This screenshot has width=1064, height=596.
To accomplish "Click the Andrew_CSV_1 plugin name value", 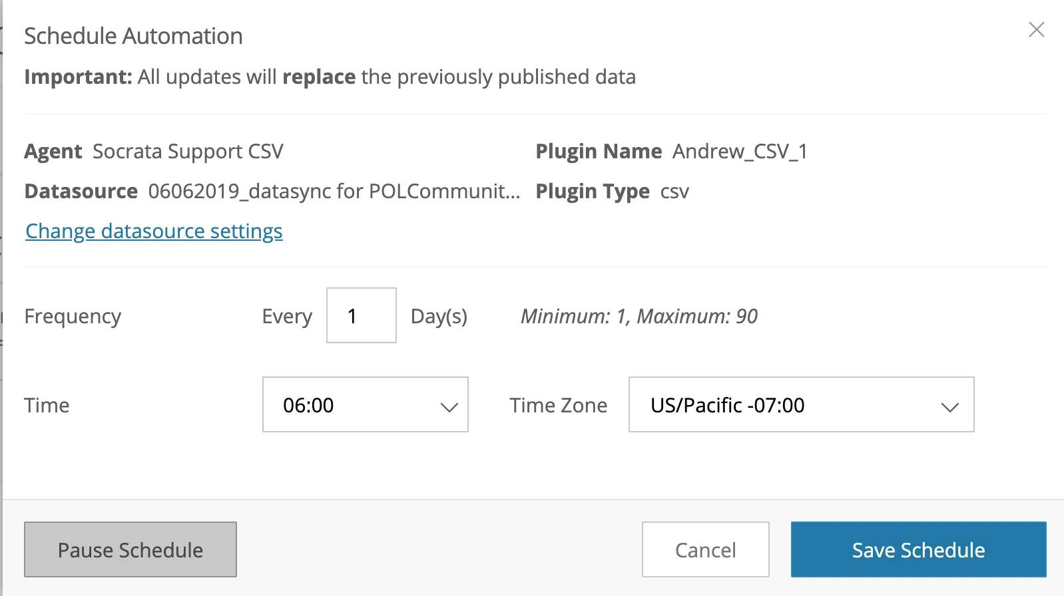I will pyautogui.click(x=740, y=152).
